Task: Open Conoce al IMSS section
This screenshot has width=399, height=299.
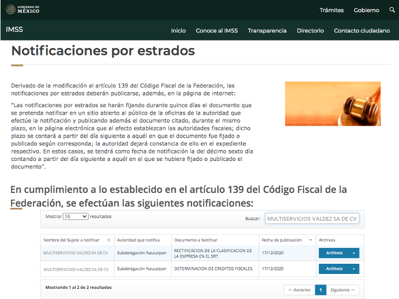Action: click(x=217, y=30)
